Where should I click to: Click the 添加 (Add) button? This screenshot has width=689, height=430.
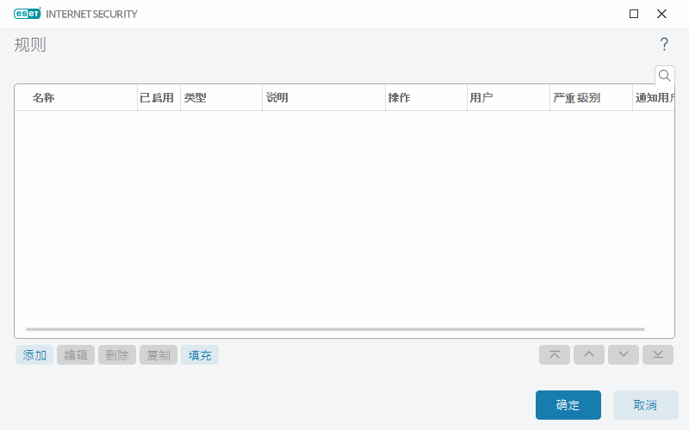tap(34, 355)
